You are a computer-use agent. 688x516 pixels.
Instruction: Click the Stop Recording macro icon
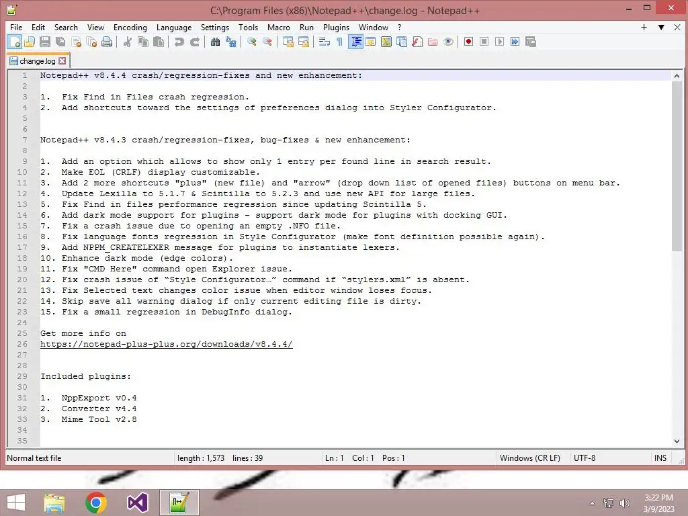click(x=484, y=42)
